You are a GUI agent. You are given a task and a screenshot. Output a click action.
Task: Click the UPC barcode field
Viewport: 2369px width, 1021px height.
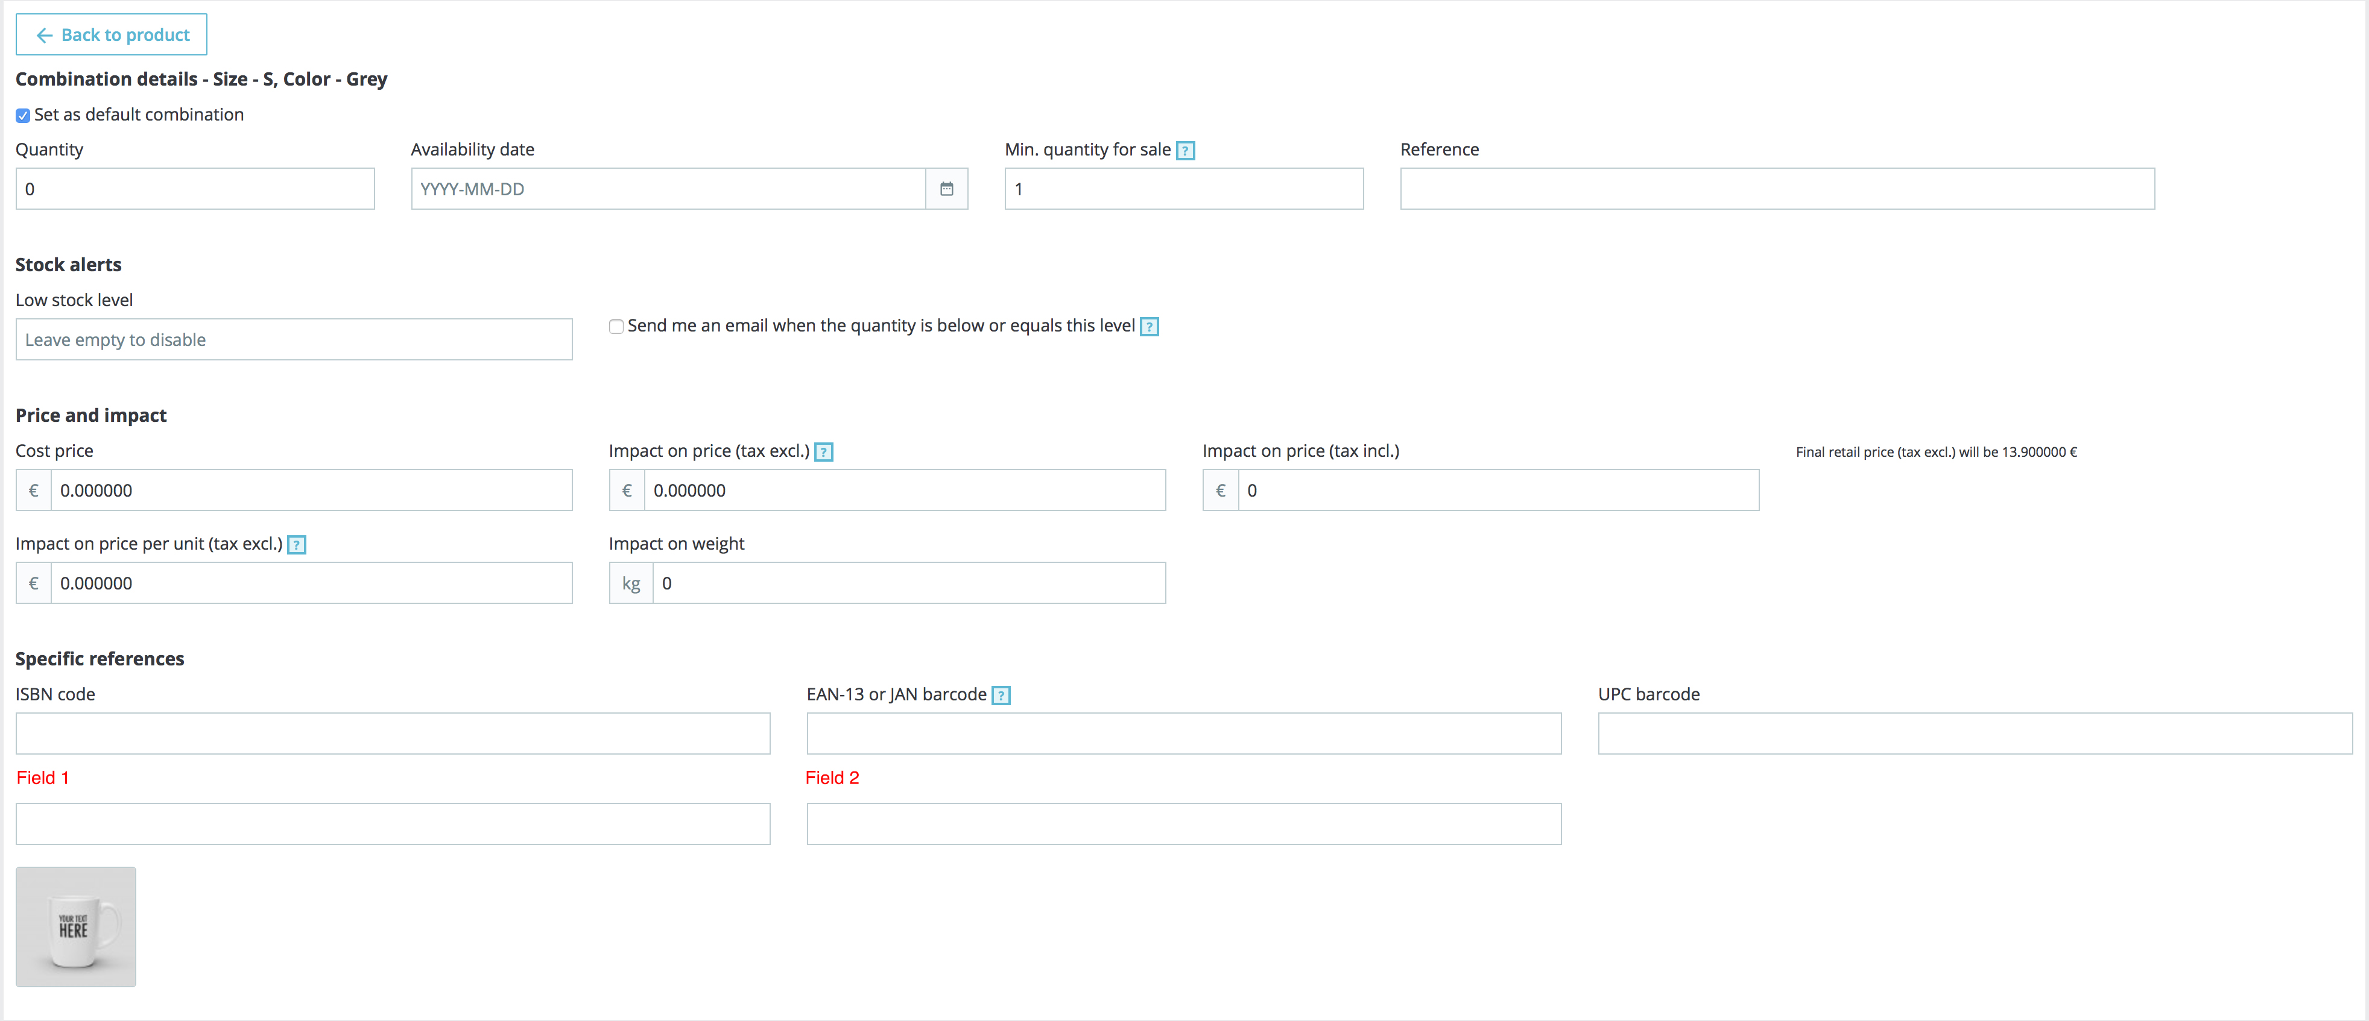pyautogui.click(x=1975, y=734)
